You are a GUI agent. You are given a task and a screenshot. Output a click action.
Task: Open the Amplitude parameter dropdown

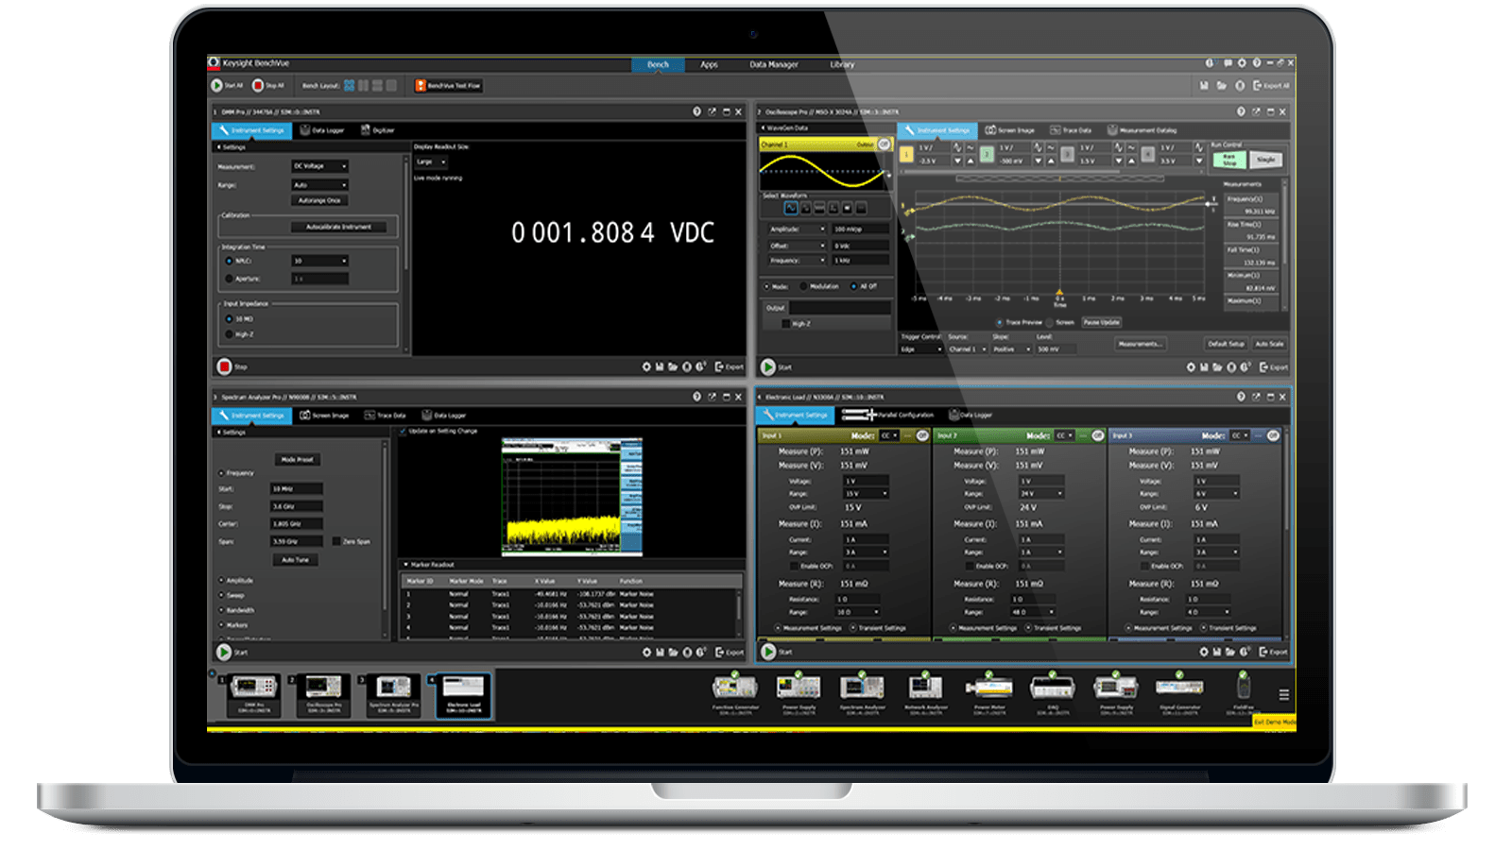pyautogui.click(x=797, y=229)
